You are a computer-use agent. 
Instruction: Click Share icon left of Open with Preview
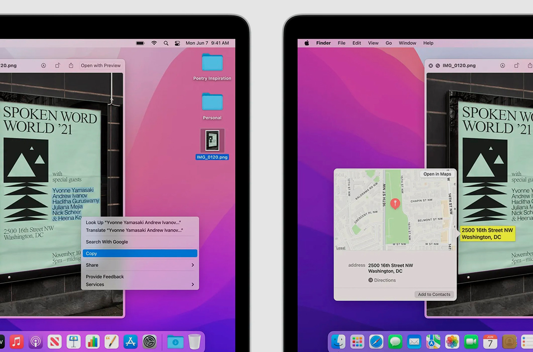click(71, 65)
